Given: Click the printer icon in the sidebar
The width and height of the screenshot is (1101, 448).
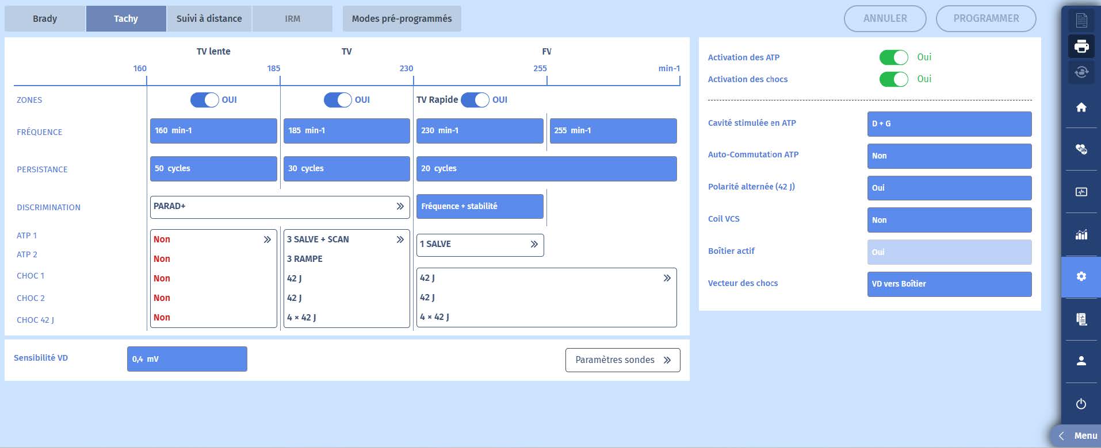Looking at the screenshot, I should tap(1081, 47).
